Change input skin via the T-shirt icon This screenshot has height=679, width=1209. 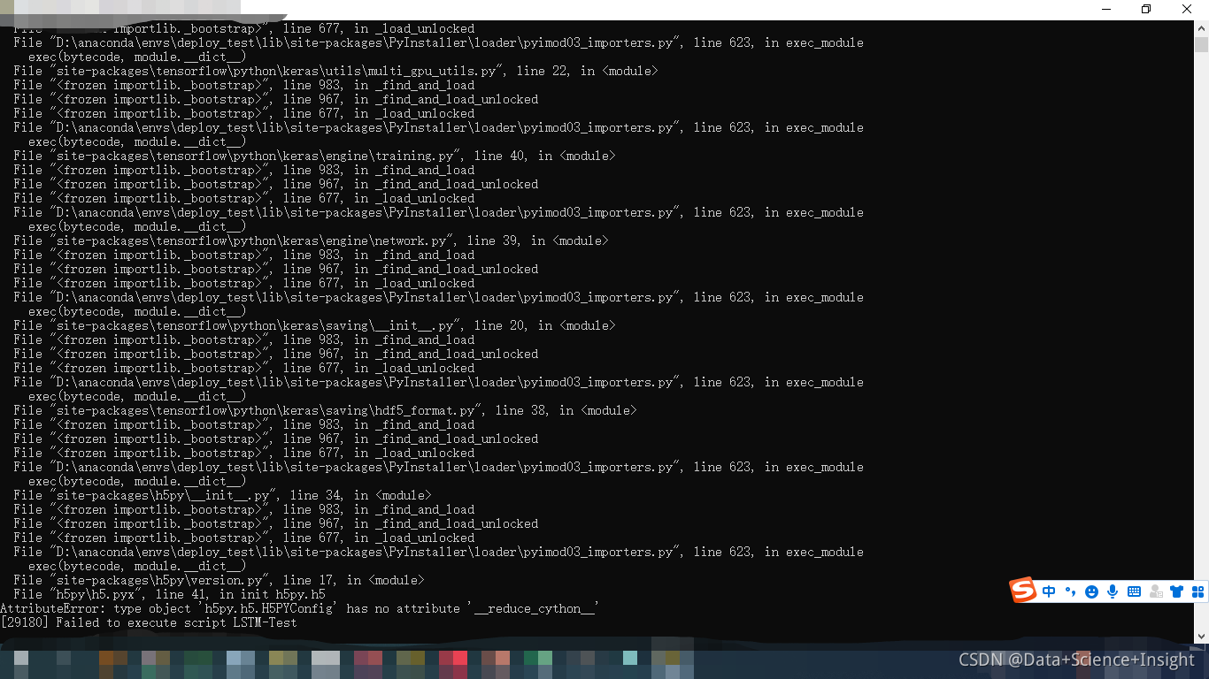coord(1177,591)
